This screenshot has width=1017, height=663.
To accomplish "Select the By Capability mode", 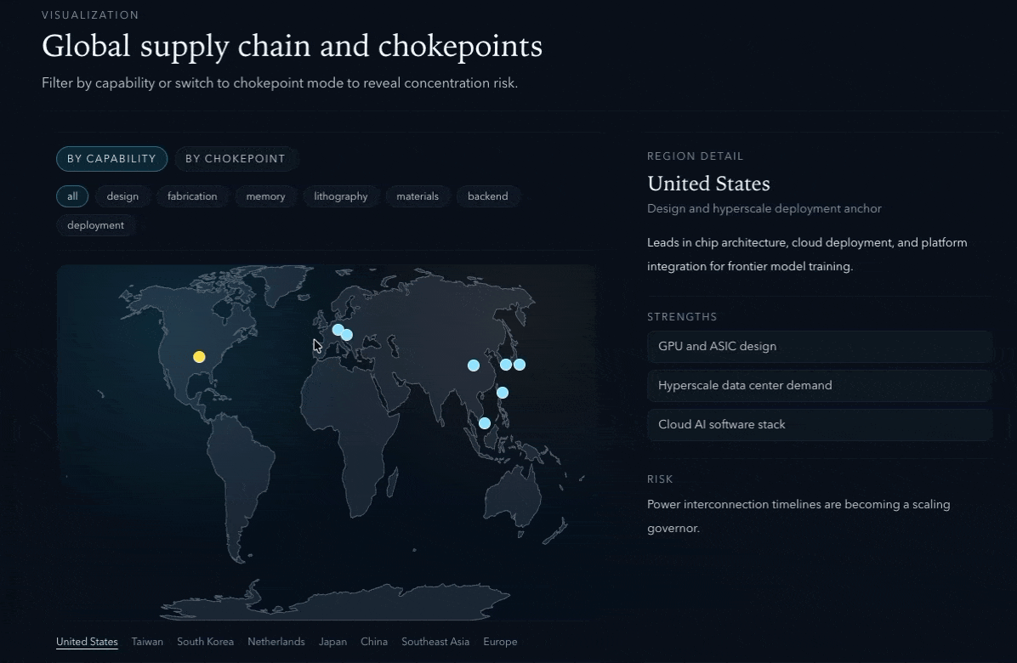I will [111, 159].
